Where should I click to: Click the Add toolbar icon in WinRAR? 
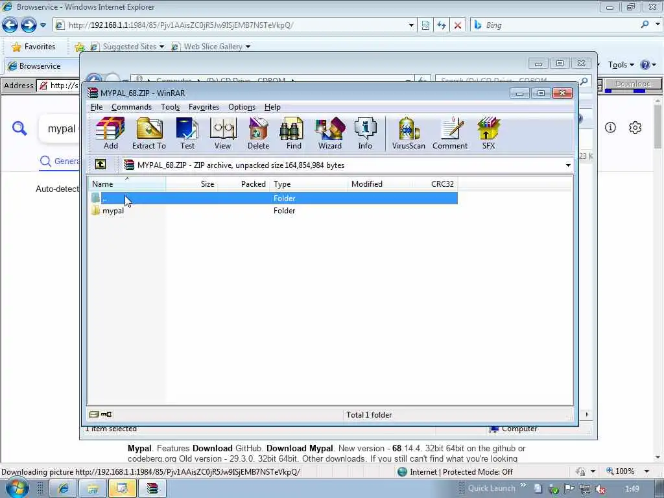(110, 133)
